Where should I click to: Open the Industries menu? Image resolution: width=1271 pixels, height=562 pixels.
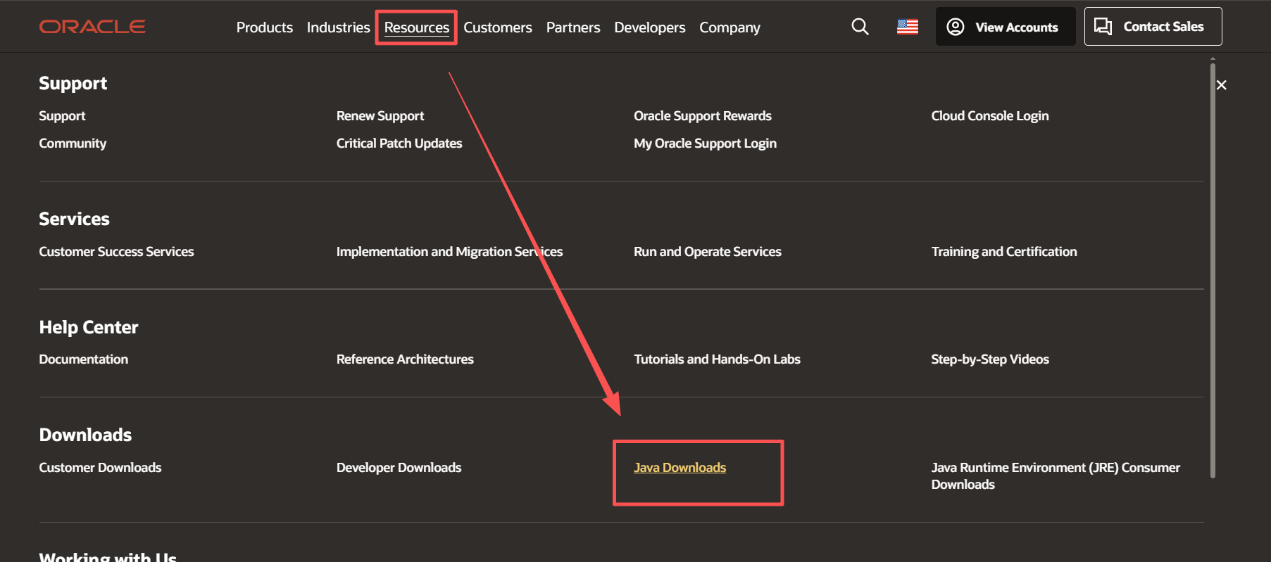(338, 27)
